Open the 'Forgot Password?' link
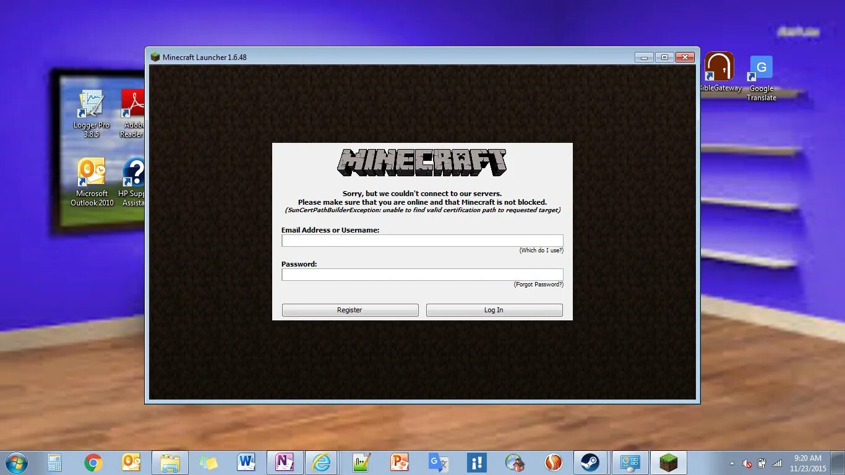 (539, 285)
